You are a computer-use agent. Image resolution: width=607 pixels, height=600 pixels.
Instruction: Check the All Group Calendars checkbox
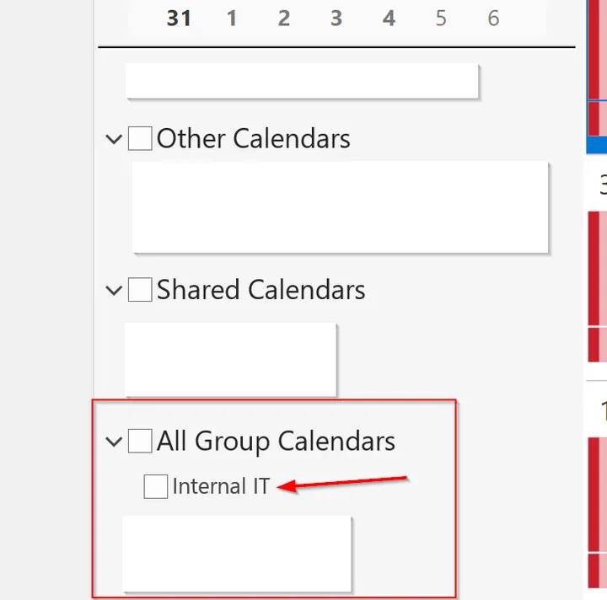(140, 441)
